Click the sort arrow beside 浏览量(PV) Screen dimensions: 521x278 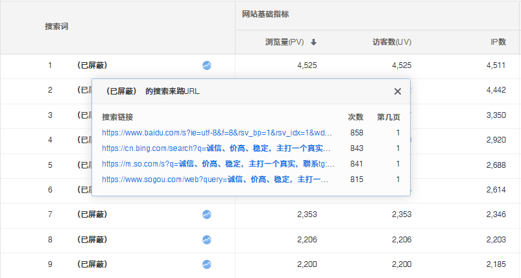point(313,42)
